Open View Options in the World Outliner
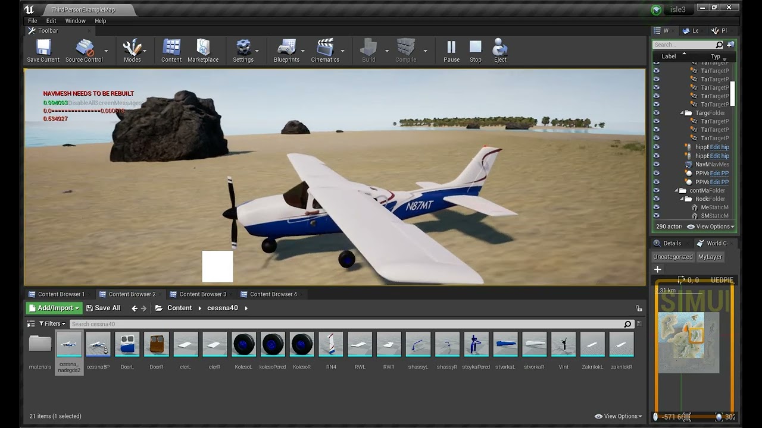The width and height of the screenshot is (762, 428). tap(711, 226)
